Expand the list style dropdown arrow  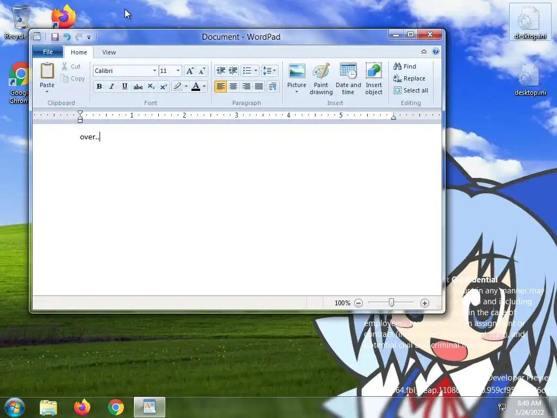click(x=256, y=71)
